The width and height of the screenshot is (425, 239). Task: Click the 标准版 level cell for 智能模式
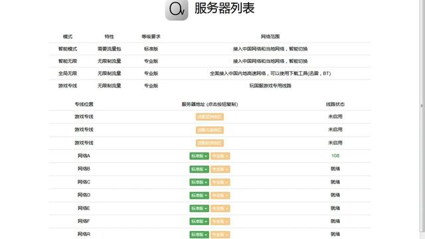point(151,48)
